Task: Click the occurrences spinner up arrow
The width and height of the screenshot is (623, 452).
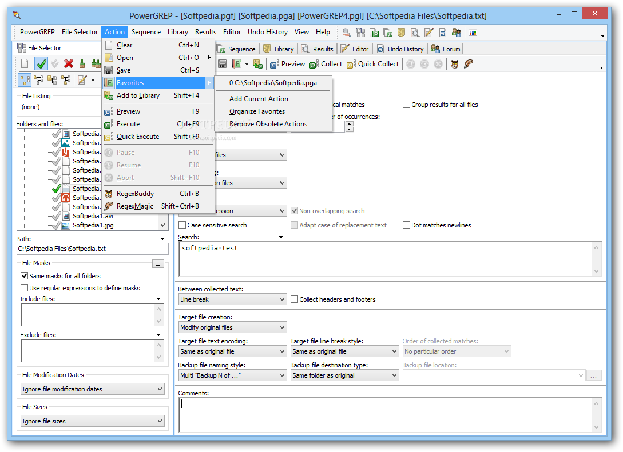Action: [349, 124]
